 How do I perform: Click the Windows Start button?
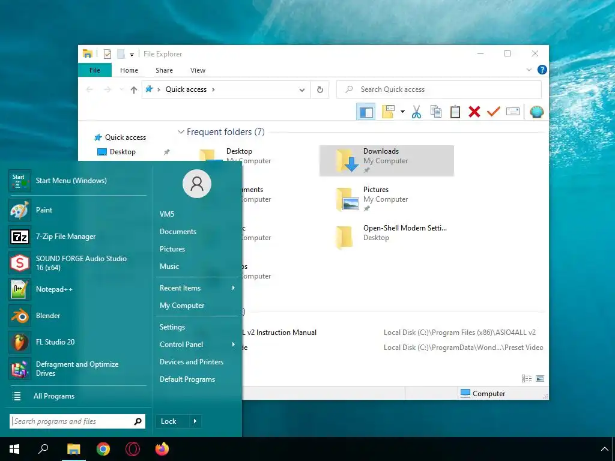(x=14, y=449)
